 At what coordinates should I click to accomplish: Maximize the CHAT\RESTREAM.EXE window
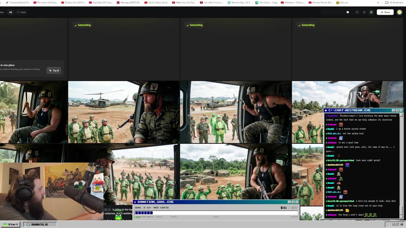click(x=397, y=110)
